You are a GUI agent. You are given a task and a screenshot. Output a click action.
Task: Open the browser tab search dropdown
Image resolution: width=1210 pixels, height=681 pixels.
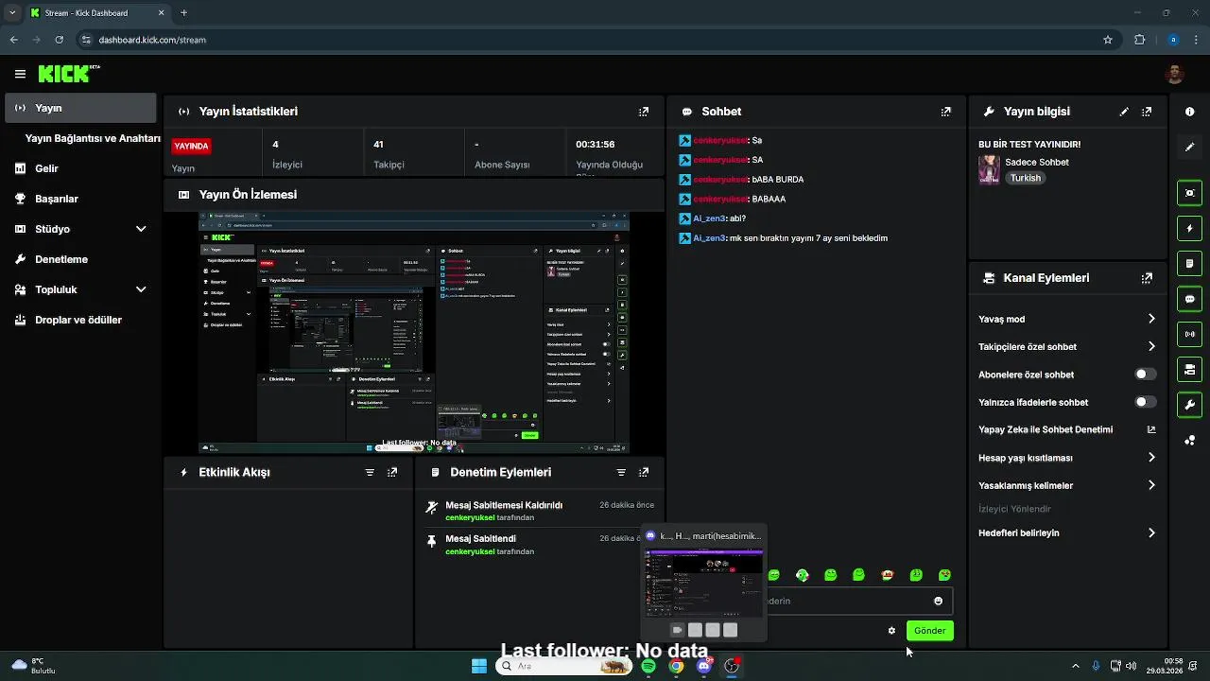tap(12, 13)
